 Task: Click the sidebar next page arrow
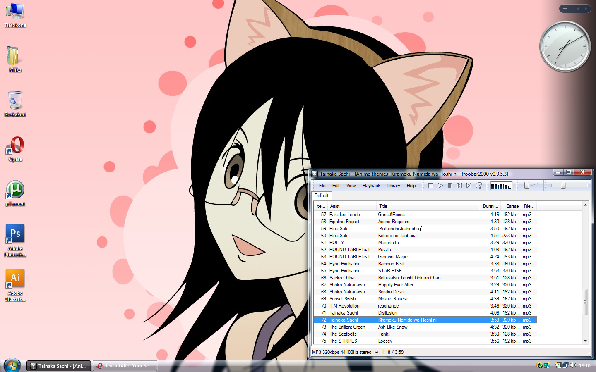586,8
